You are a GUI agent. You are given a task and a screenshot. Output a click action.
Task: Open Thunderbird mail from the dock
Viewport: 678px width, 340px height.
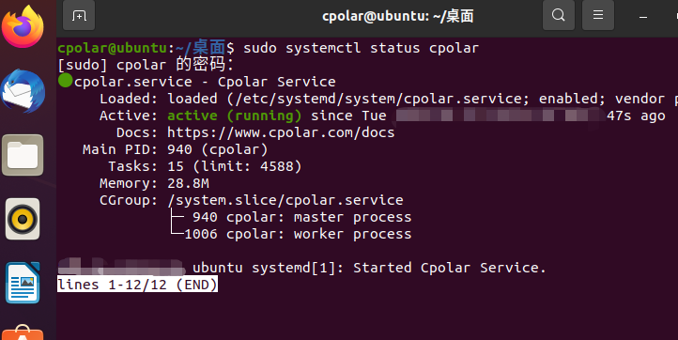(x=23, y=91)
